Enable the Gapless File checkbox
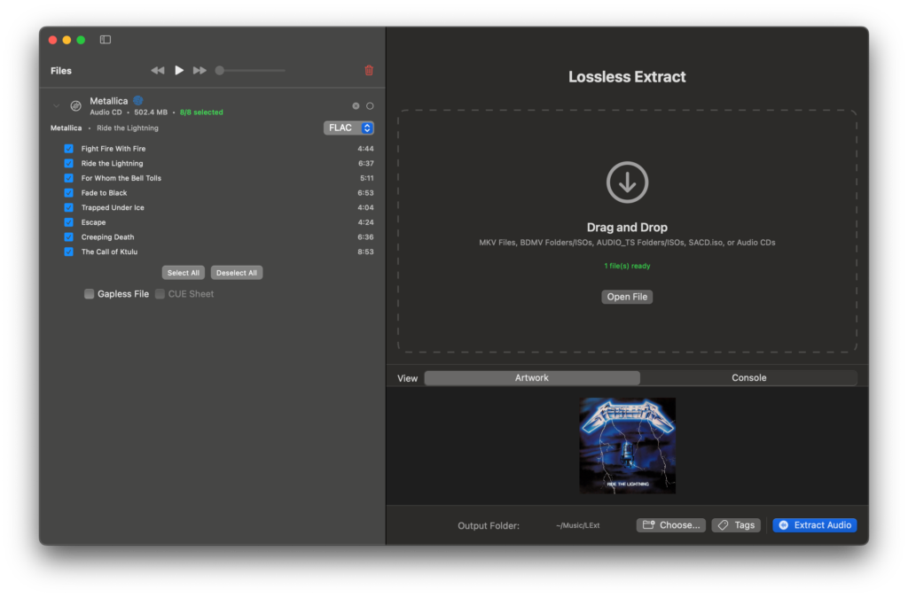Viewport: 908px width, 597px height. pyautogui.click(x=90, y=294)
